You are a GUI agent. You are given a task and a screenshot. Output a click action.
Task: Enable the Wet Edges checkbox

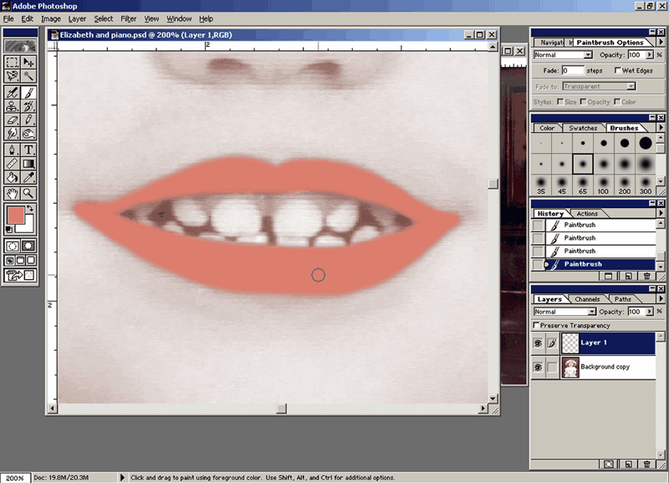point(618,71)
